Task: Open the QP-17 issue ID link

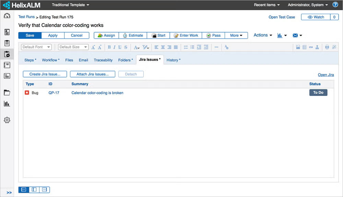Action: 54,93
